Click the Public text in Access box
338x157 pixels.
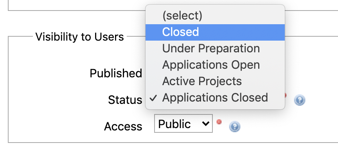click(x=174, y=124)
